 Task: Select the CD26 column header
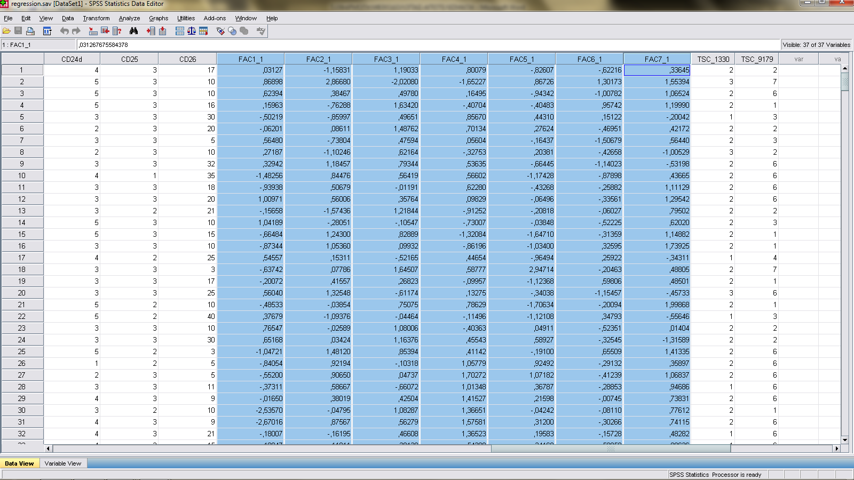(187, 59)
